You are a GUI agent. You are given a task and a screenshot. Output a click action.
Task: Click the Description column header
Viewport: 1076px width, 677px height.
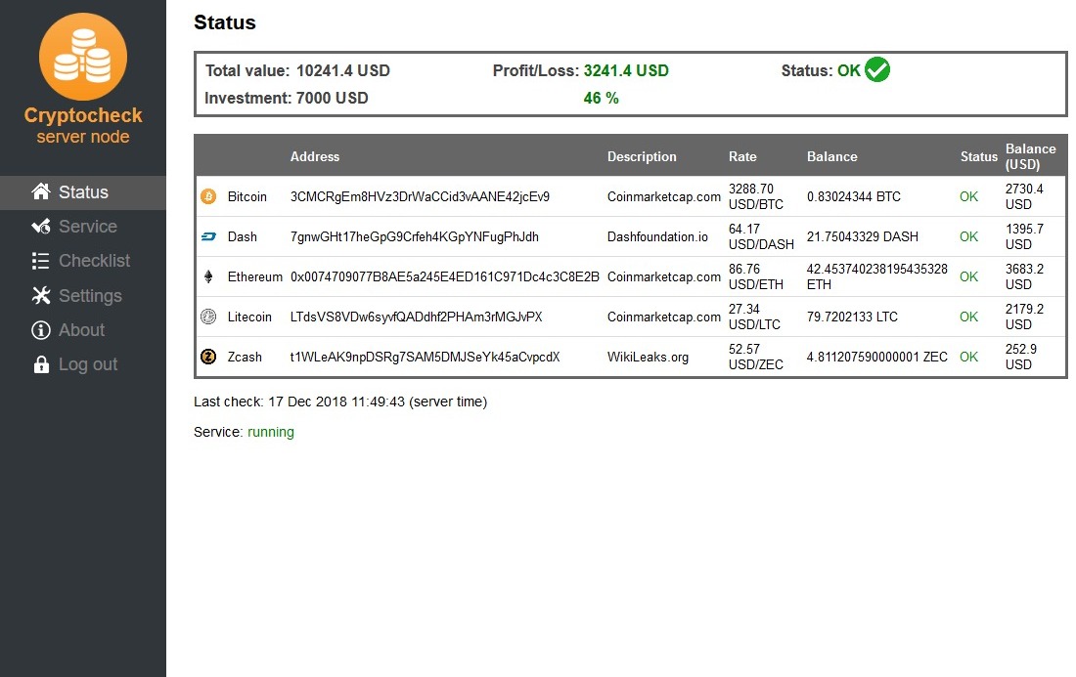642,157
